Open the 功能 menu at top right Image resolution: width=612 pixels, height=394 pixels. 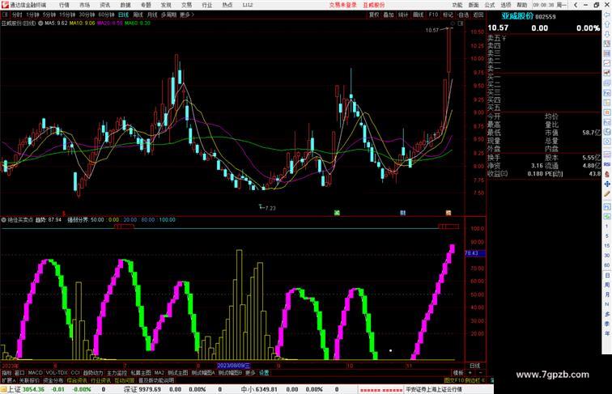pos(457,5)
